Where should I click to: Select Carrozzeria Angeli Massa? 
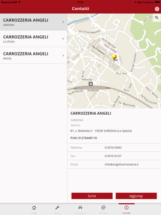click(34, 56)
